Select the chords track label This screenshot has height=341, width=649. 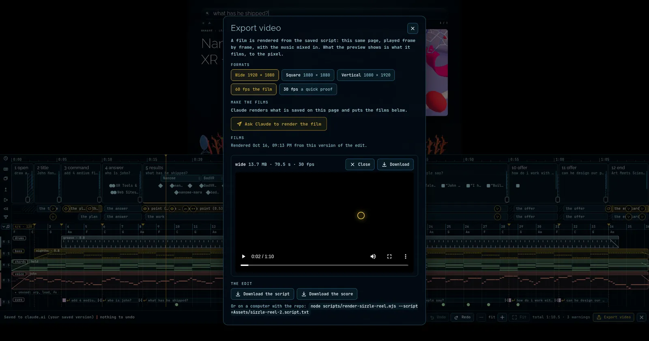click(x=20, y=262)
